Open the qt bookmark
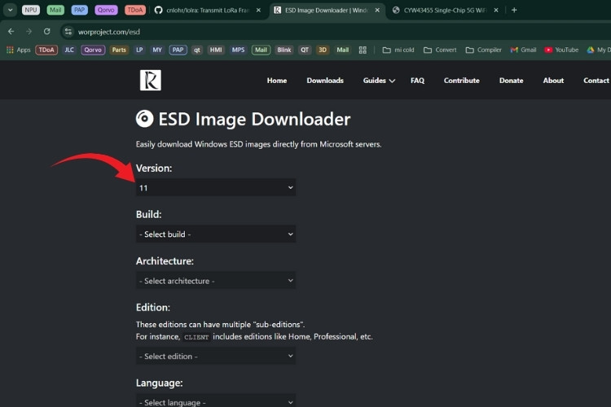Viewport: 611px width, 407px height. click(x=197, y=50)
